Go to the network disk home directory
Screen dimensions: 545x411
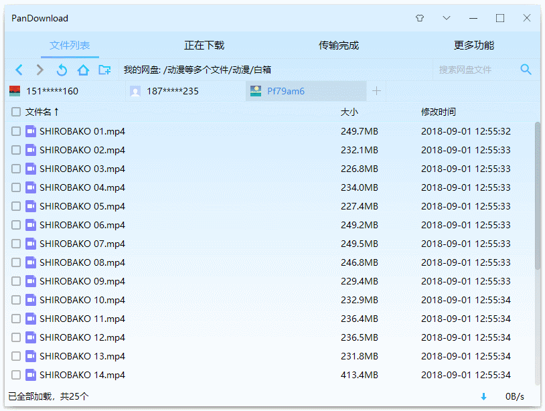[x=82, y=70]
